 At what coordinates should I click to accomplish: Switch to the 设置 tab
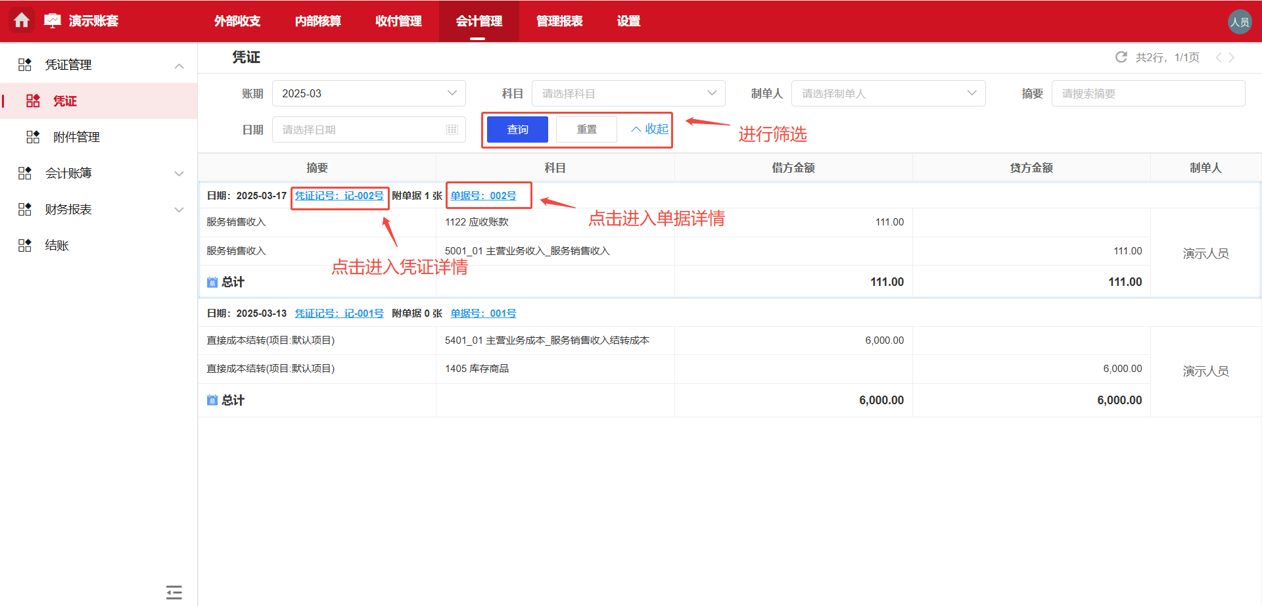[628, 21]
